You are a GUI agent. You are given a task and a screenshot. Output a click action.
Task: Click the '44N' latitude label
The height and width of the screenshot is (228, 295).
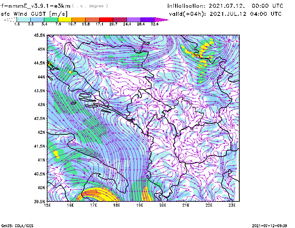pos(41,77)
